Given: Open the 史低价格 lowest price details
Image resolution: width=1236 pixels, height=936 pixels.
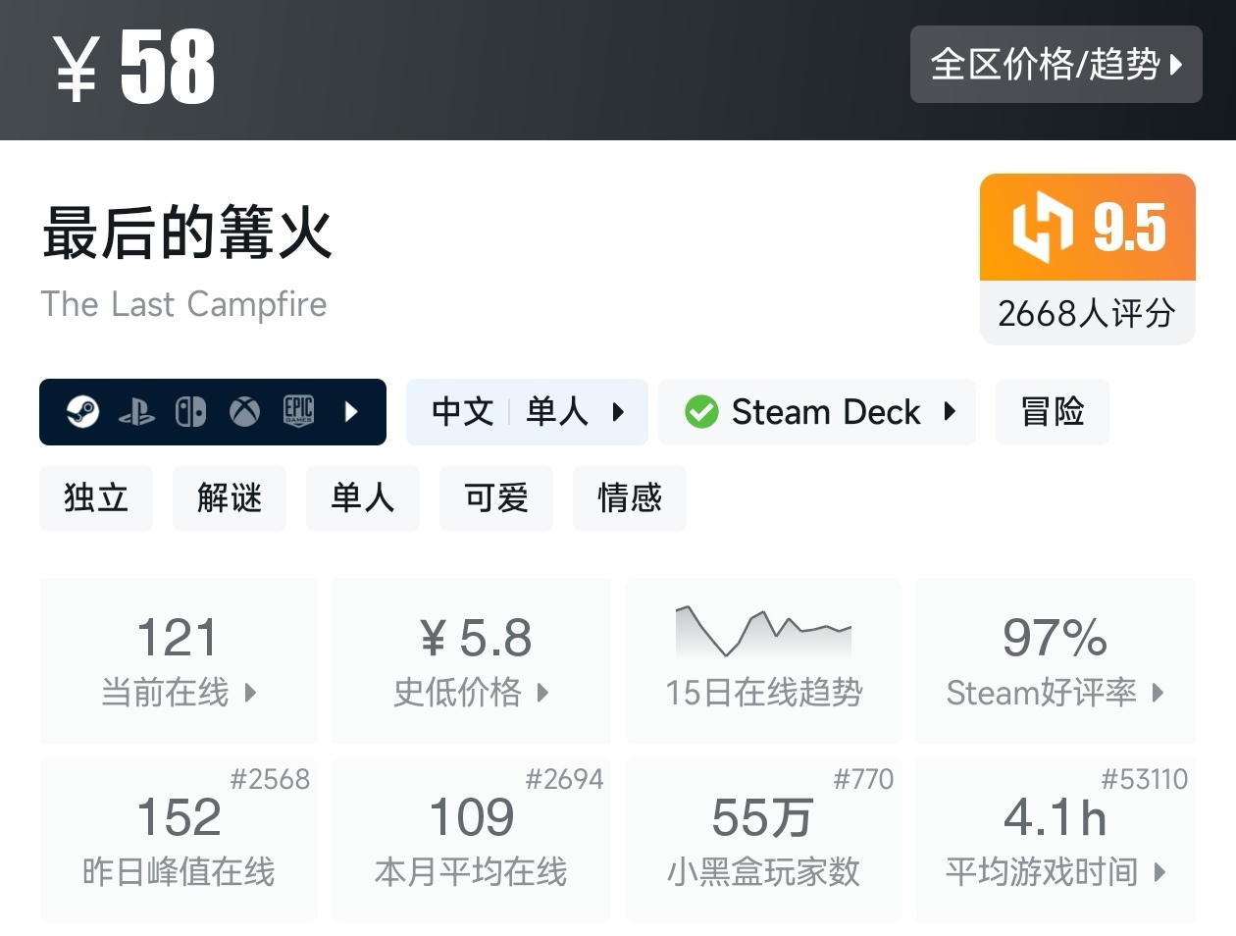Looking at the screenshot, I should click(471, 660).
